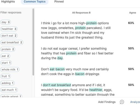Switch to the Highlights tab
The height and width of the screenshot is (105, 140).
(8, 2)
